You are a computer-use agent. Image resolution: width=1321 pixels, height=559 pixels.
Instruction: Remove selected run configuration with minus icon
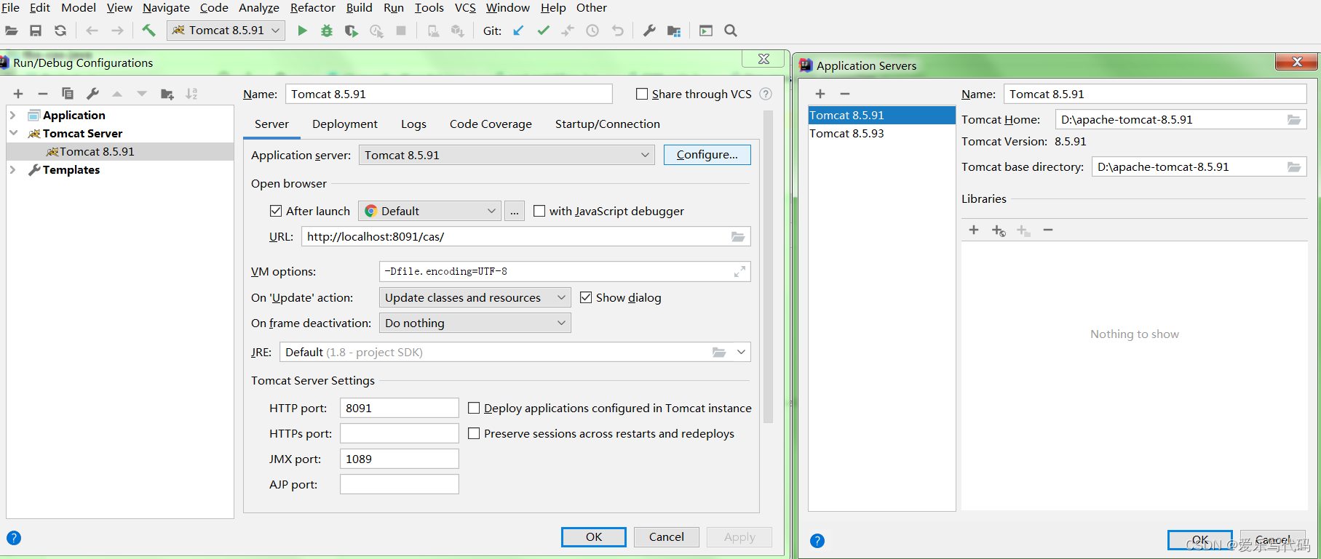click(x=43, y=94)
